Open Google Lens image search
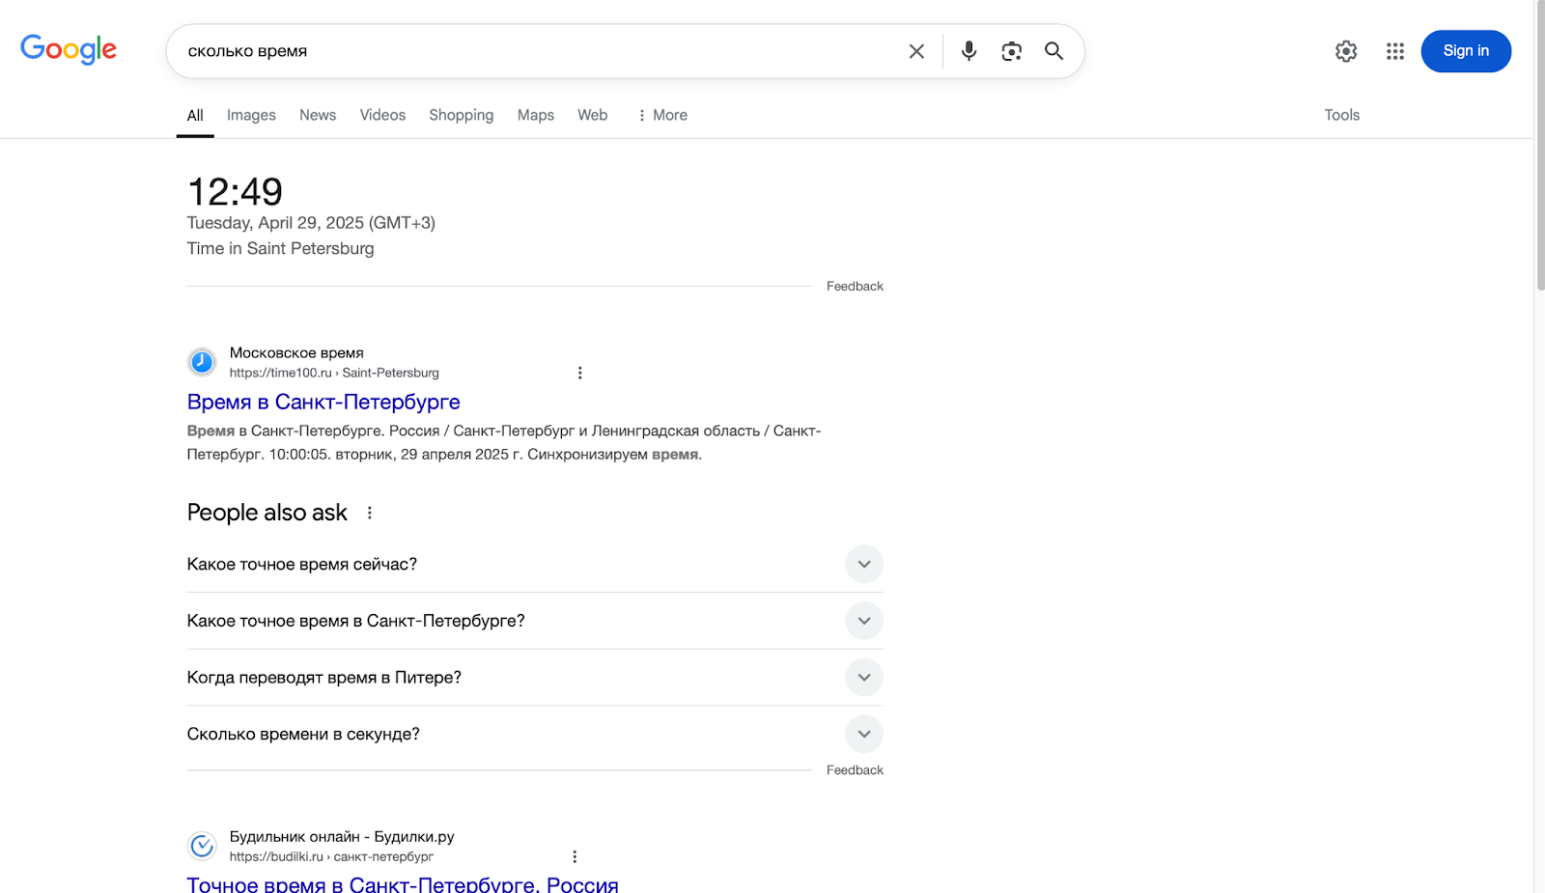 (1011, 51)
